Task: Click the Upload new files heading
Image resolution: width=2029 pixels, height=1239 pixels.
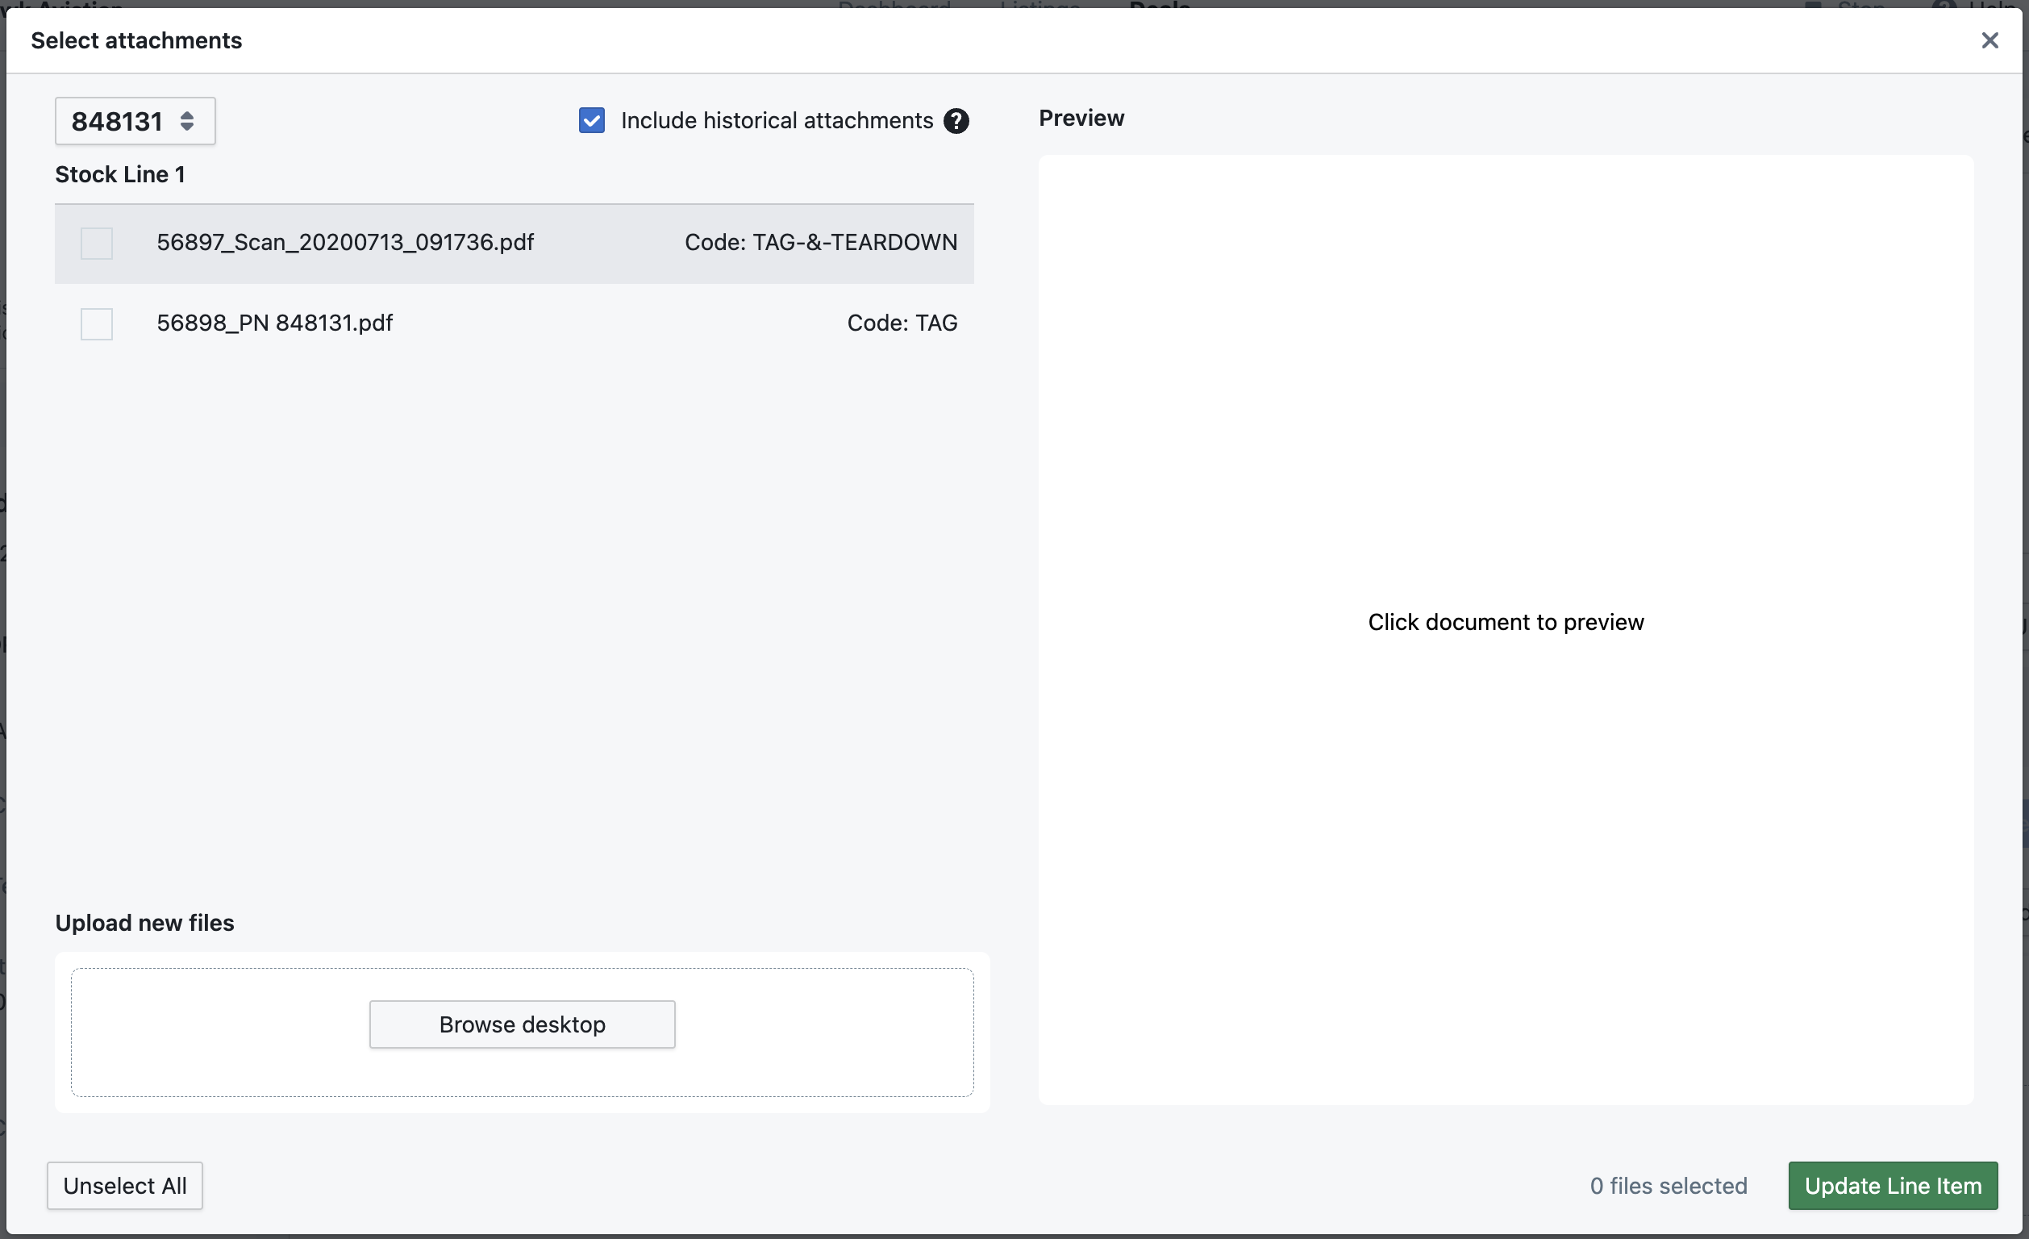Action: coord(144,923)
